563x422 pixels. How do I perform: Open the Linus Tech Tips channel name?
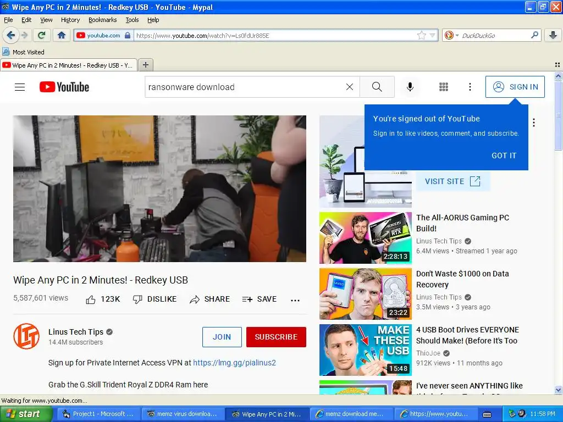click(x=76, y=332)
